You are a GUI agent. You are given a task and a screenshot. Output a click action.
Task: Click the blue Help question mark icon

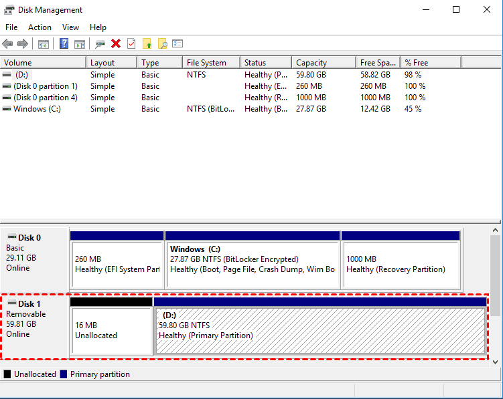point(64,44)
